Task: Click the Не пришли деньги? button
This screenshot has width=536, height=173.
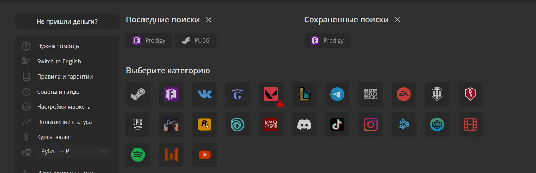Action: pyautogui.click(x=67, y=22)
